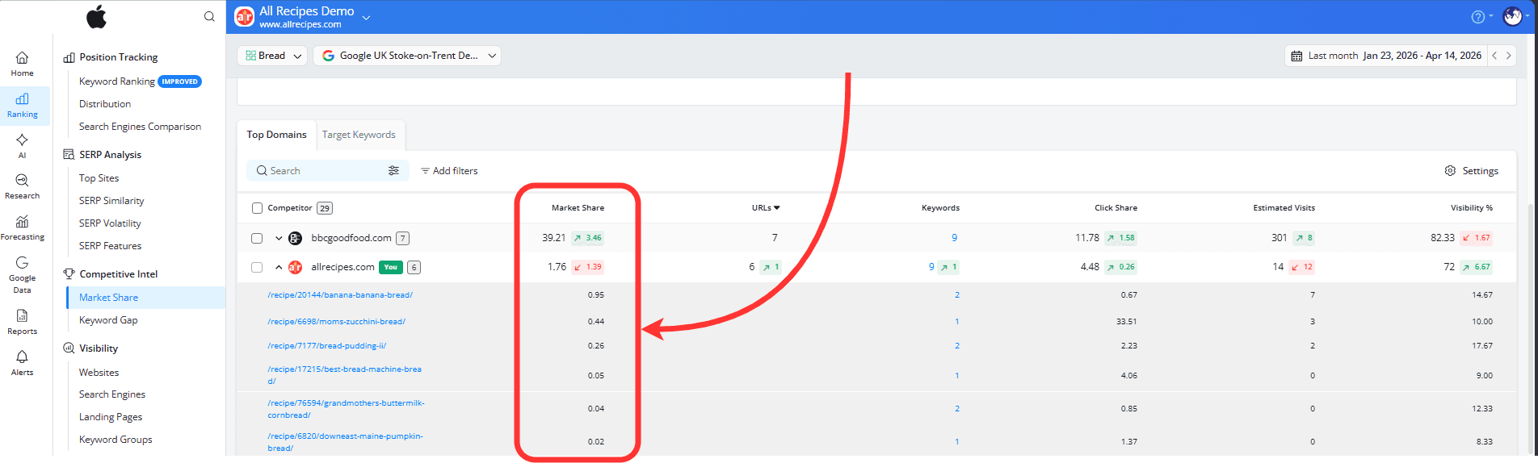The height and width of the screenshot is (463, 1538).
Task: Open the banana-banana-bread recipe URL
Action: tap(340, 295)
